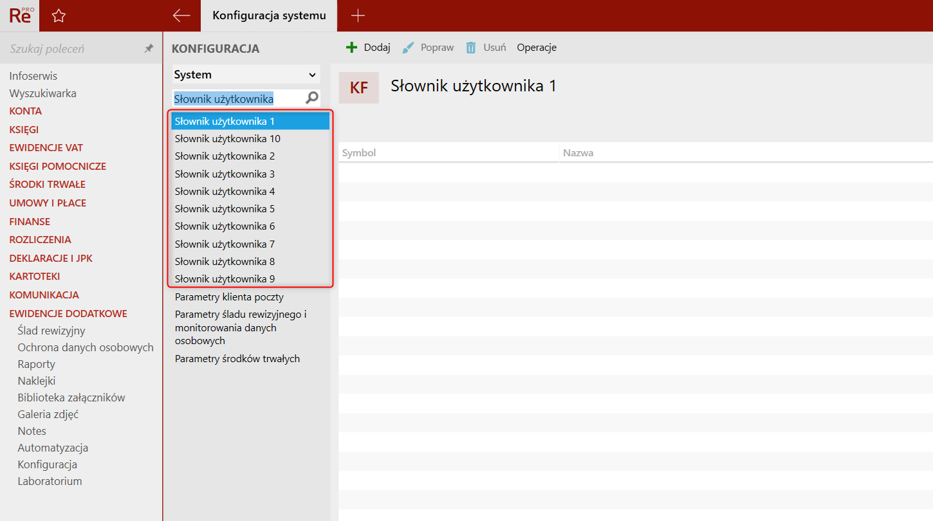Expand the KARTOTEKI section
This screenshot has width=933, height=521.
(x=35, y=277)
